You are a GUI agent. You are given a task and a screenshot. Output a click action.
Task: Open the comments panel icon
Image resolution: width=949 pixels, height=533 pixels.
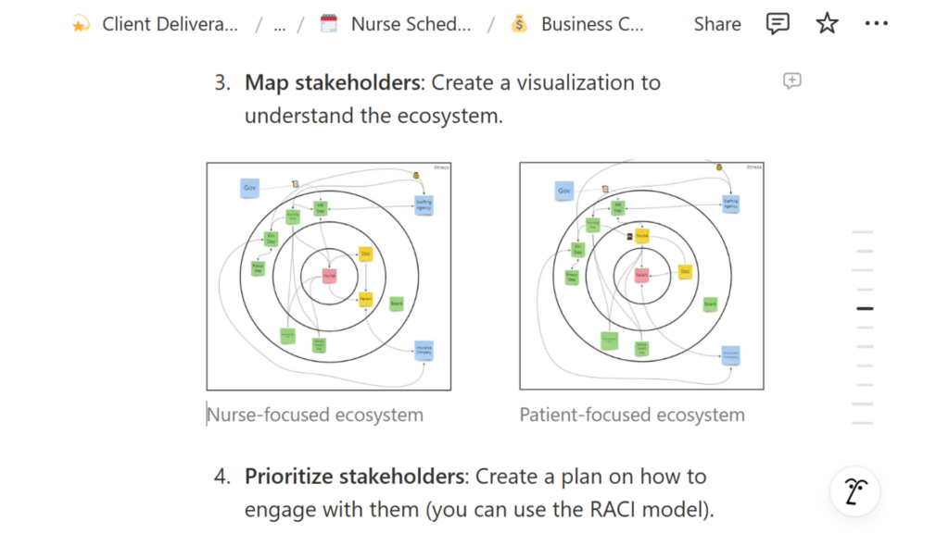778,24
